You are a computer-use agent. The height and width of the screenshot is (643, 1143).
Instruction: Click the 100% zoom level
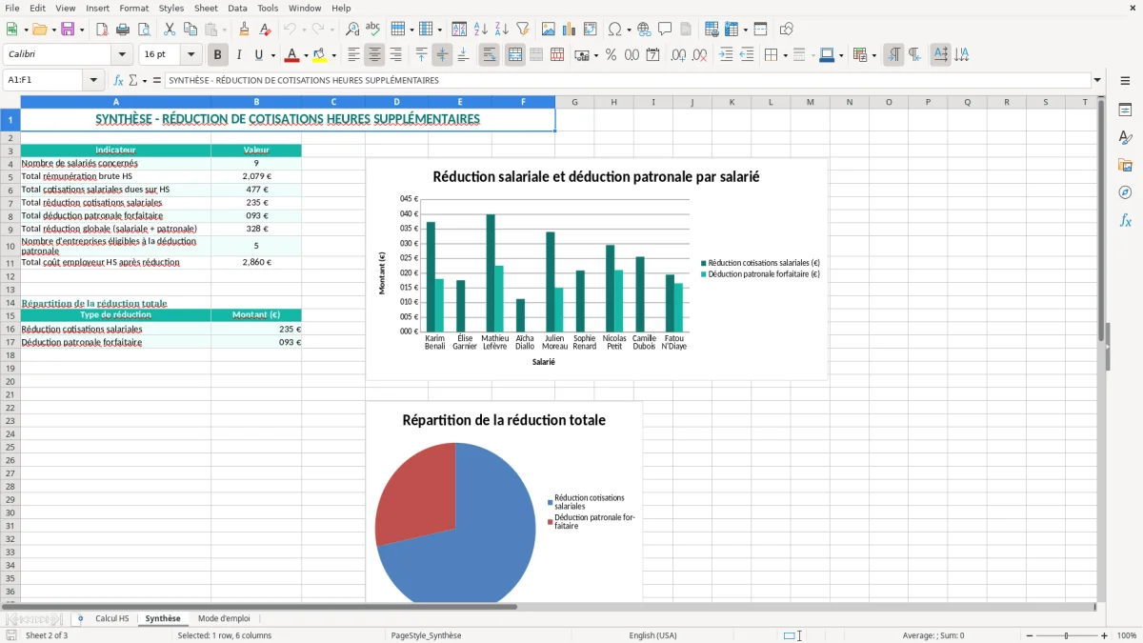click(1127, 635)
